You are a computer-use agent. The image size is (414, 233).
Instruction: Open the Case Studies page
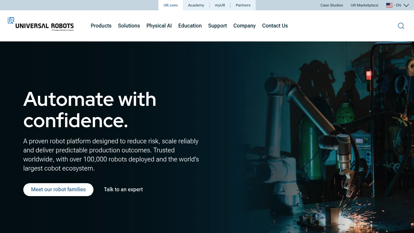coord(332,5)
